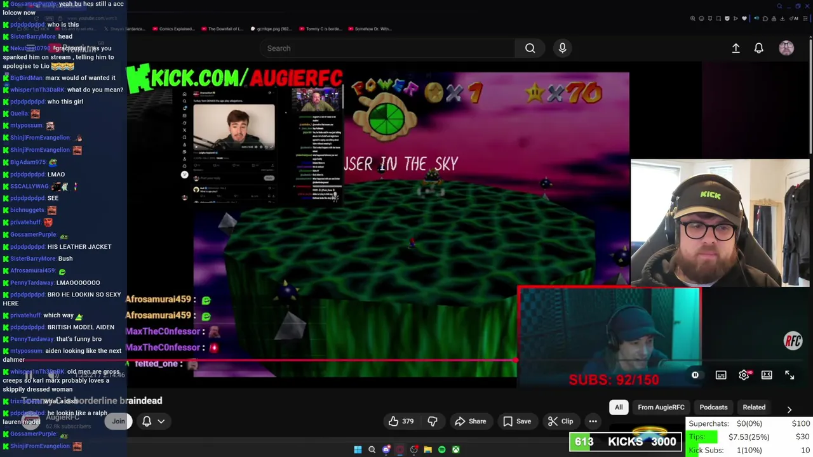Switch to the 'Comics Explained' browser tab
The image size is (813, 457).
point(173,29)
